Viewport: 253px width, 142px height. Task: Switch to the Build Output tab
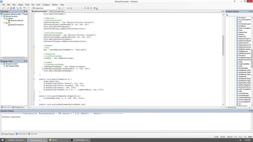click(x=21, y=134)
